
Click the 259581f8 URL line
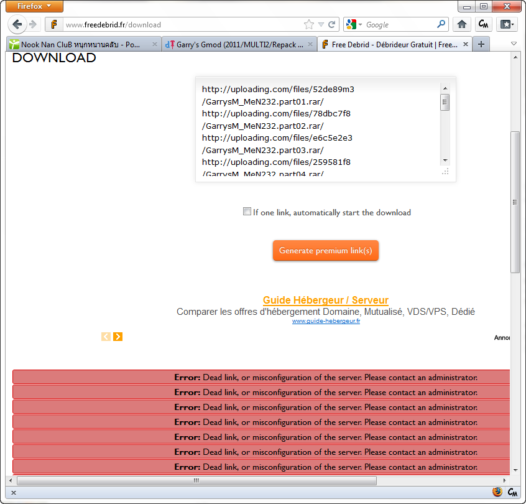276,162
